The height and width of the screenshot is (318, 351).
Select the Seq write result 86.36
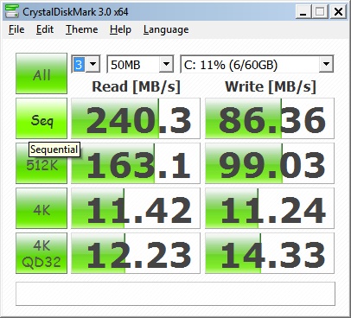(x=270, y=118)
